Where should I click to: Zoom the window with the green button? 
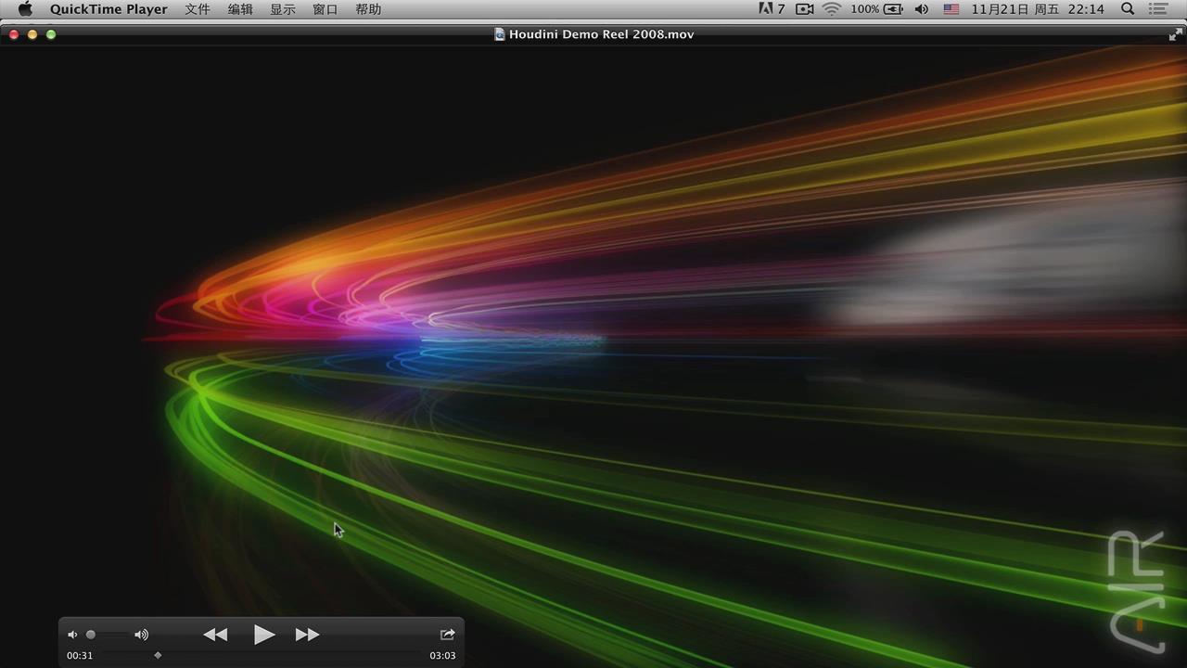click(51, 34)
